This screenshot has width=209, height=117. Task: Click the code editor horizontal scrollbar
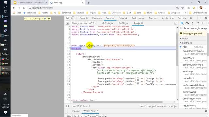pos(118,102)
